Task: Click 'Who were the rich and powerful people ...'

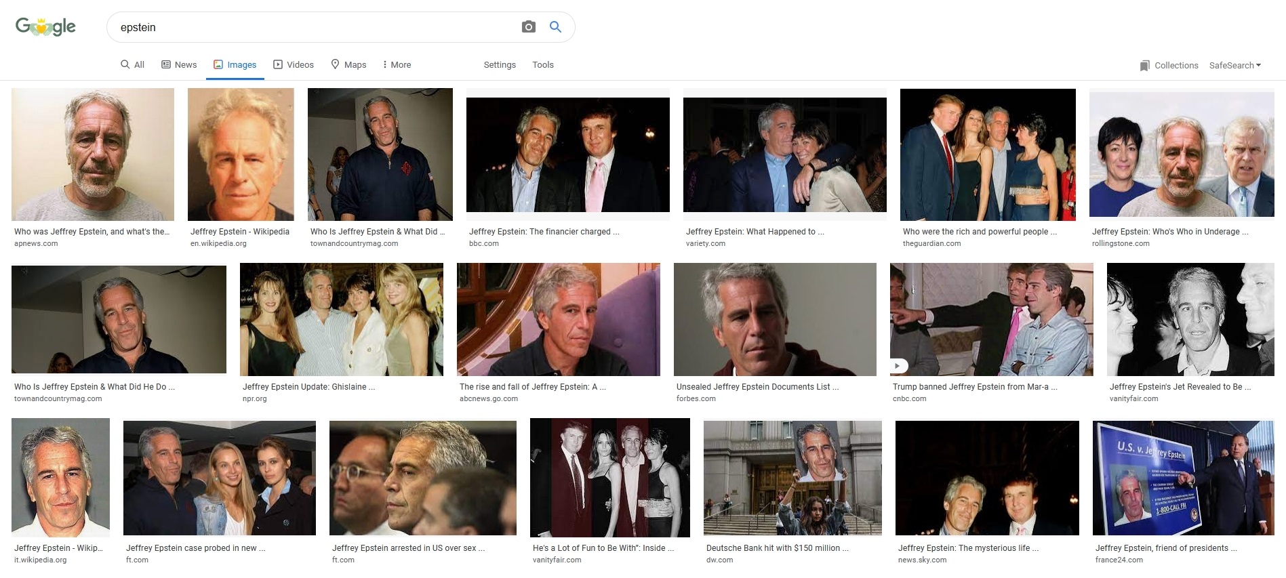Action: coord(980,232)
